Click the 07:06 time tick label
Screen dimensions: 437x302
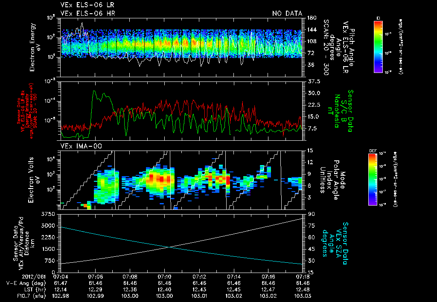tap(95, 277)
